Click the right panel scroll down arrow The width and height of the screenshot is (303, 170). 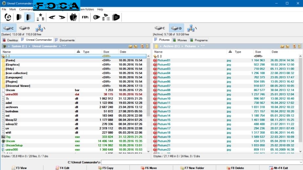pos(300,151)
